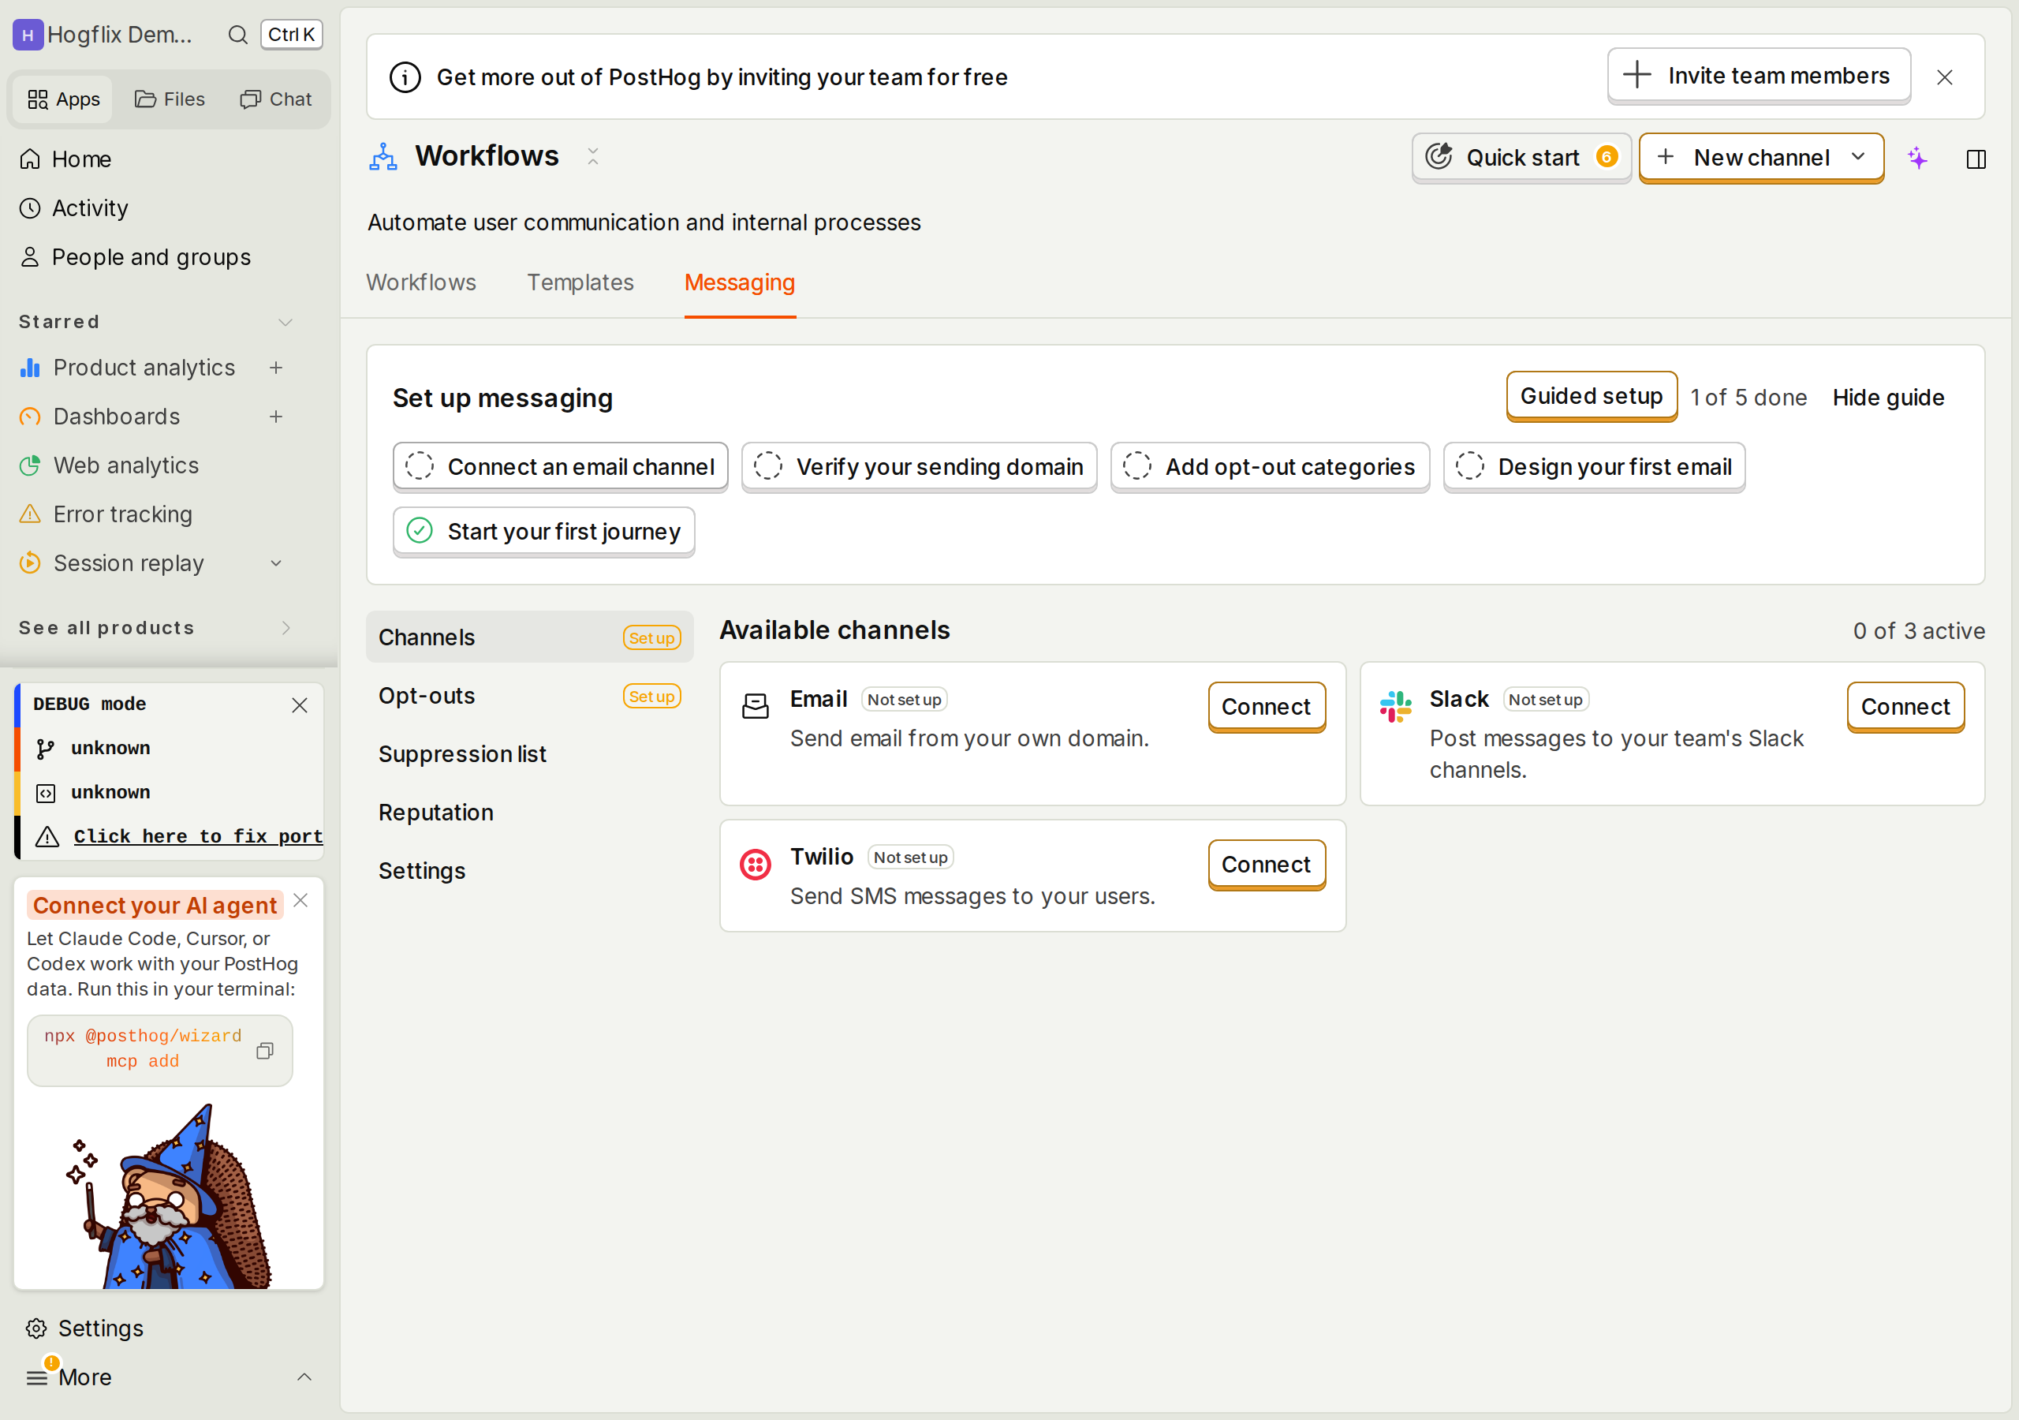The width and height of the screenshot is (2019, 1420).
Task: Collapse the Starred section
Action: pyautogui.click(x=285, y=322)
